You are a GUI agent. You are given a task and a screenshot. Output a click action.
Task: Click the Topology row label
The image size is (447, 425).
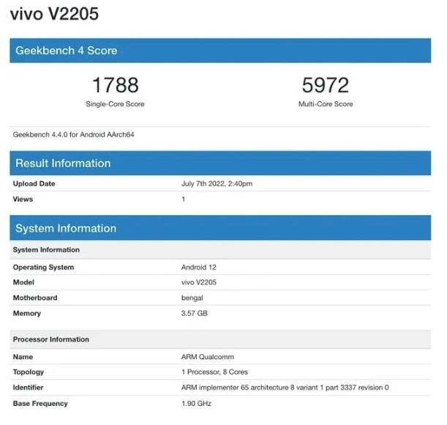[x=29, y=372]
